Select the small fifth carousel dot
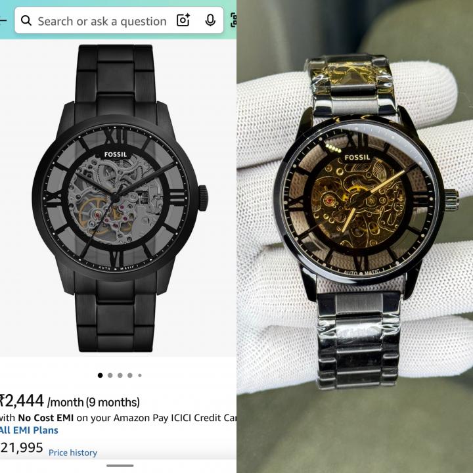 [140, 375]
